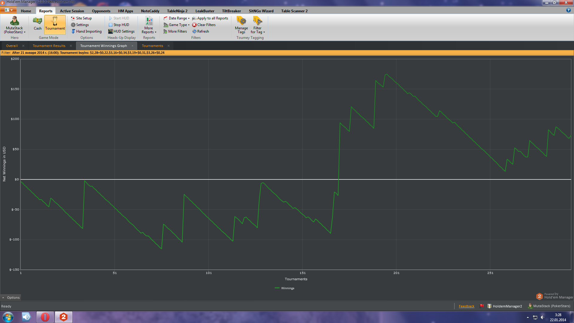The width and height of the screenshot is (574, 323).
Task: Open HUD Settings
Action: tap(121, 31)
